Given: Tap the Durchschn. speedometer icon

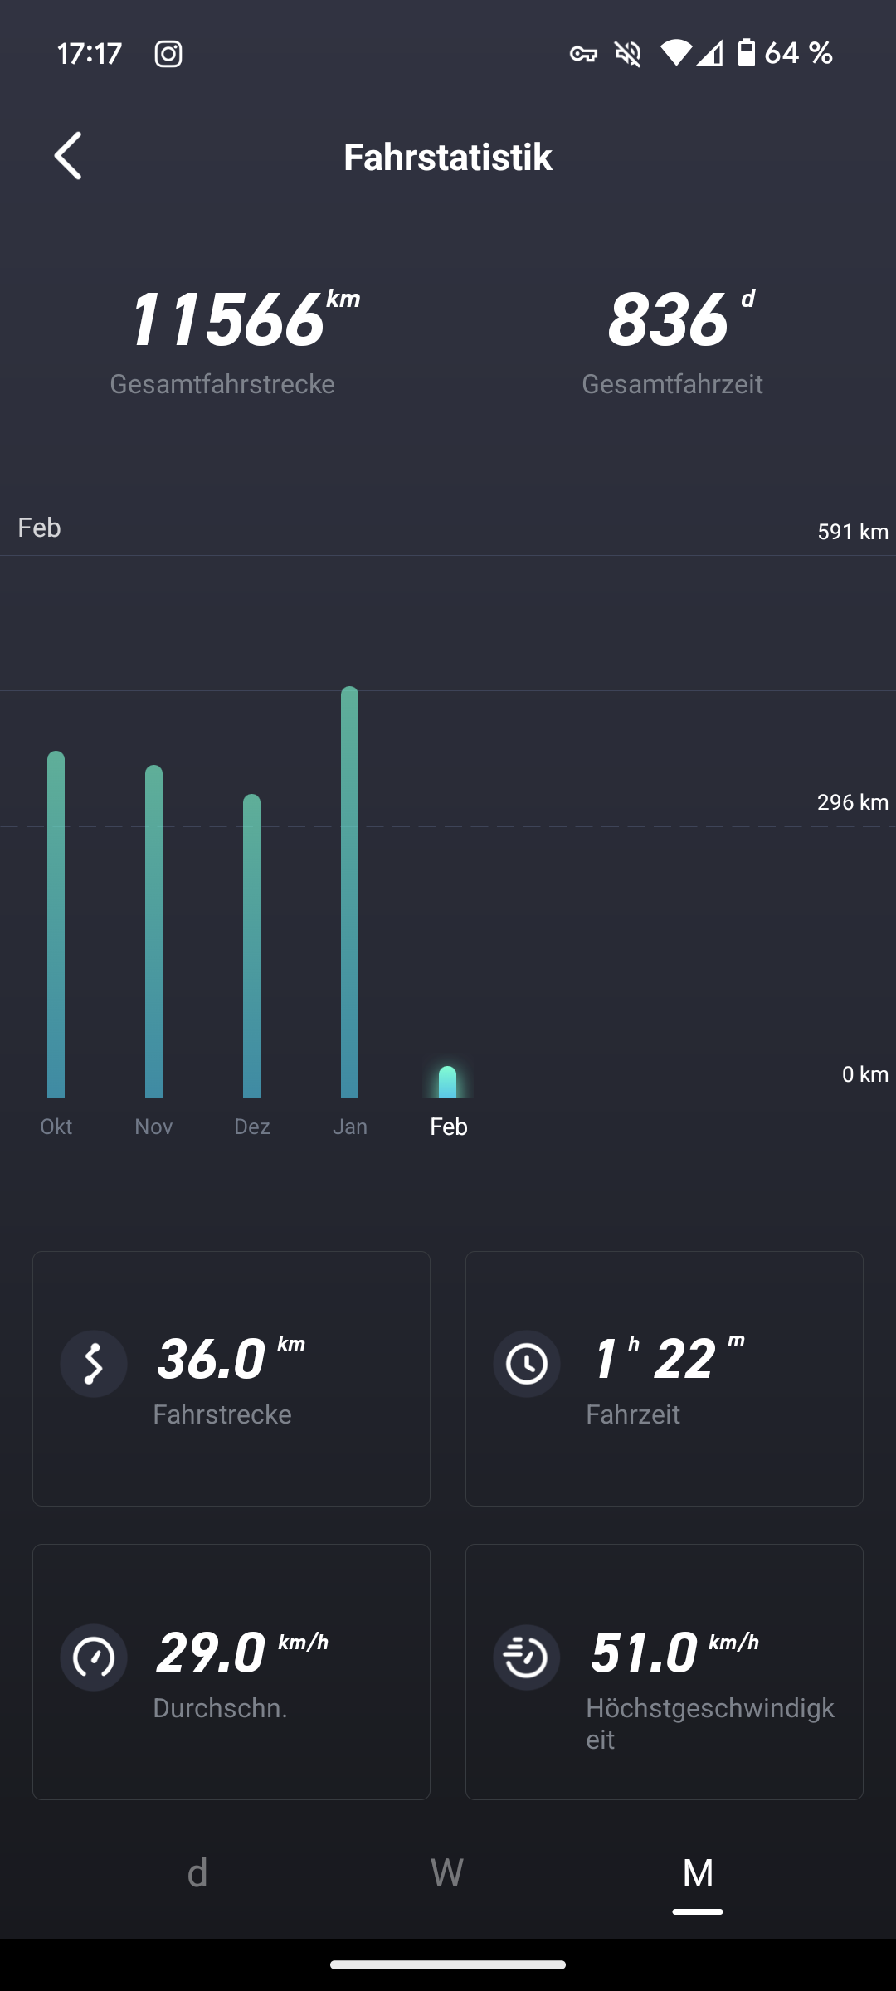Looking at the screenshot, I should click(x=94, y=1658).
